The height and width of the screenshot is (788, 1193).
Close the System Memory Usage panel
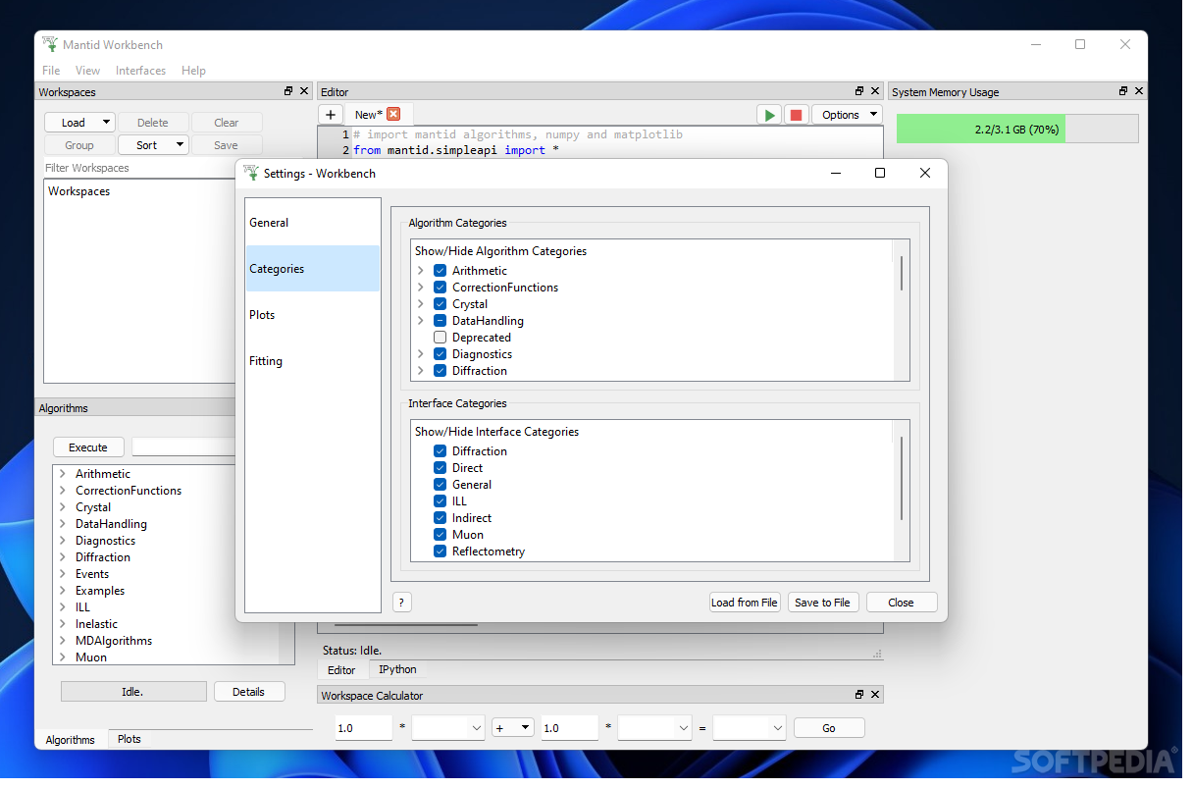point(1139,91)
